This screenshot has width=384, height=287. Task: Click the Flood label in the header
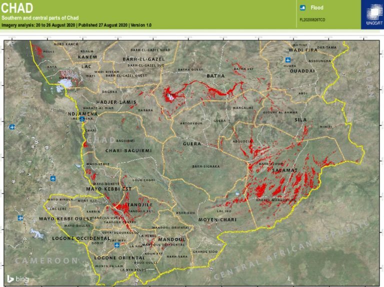tap(317, 8)
